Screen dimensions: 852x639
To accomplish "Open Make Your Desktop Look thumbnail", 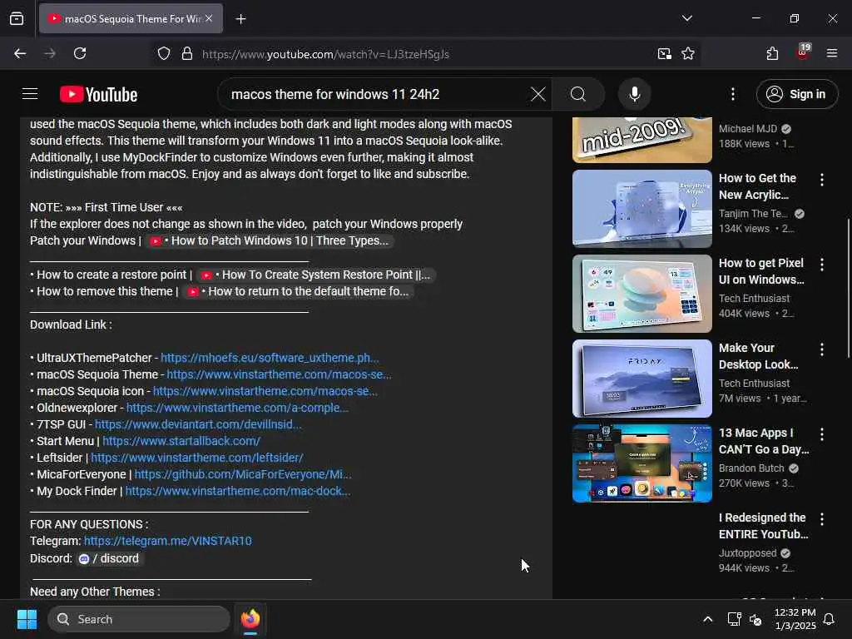I will pyautogui.click(x=642, y=379).
